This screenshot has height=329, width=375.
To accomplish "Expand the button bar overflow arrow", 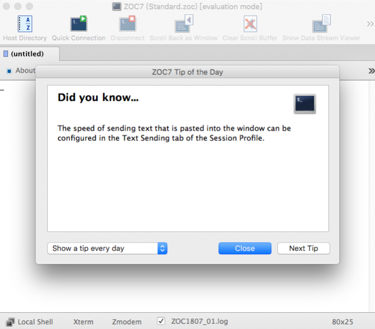I will coord(372,71).
